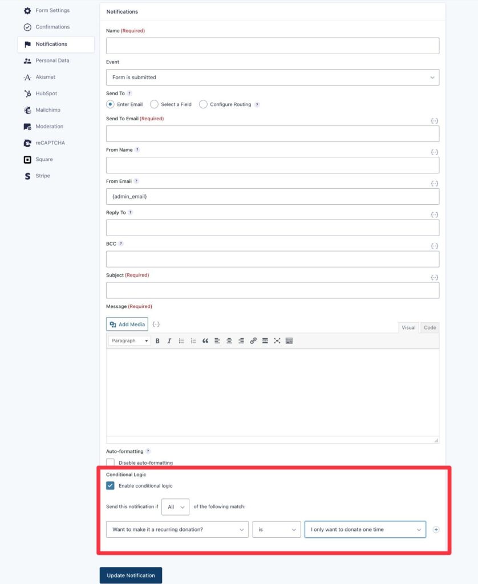Click the Subject input field
This screenshot has height=584, width=478.
(272, 290)
